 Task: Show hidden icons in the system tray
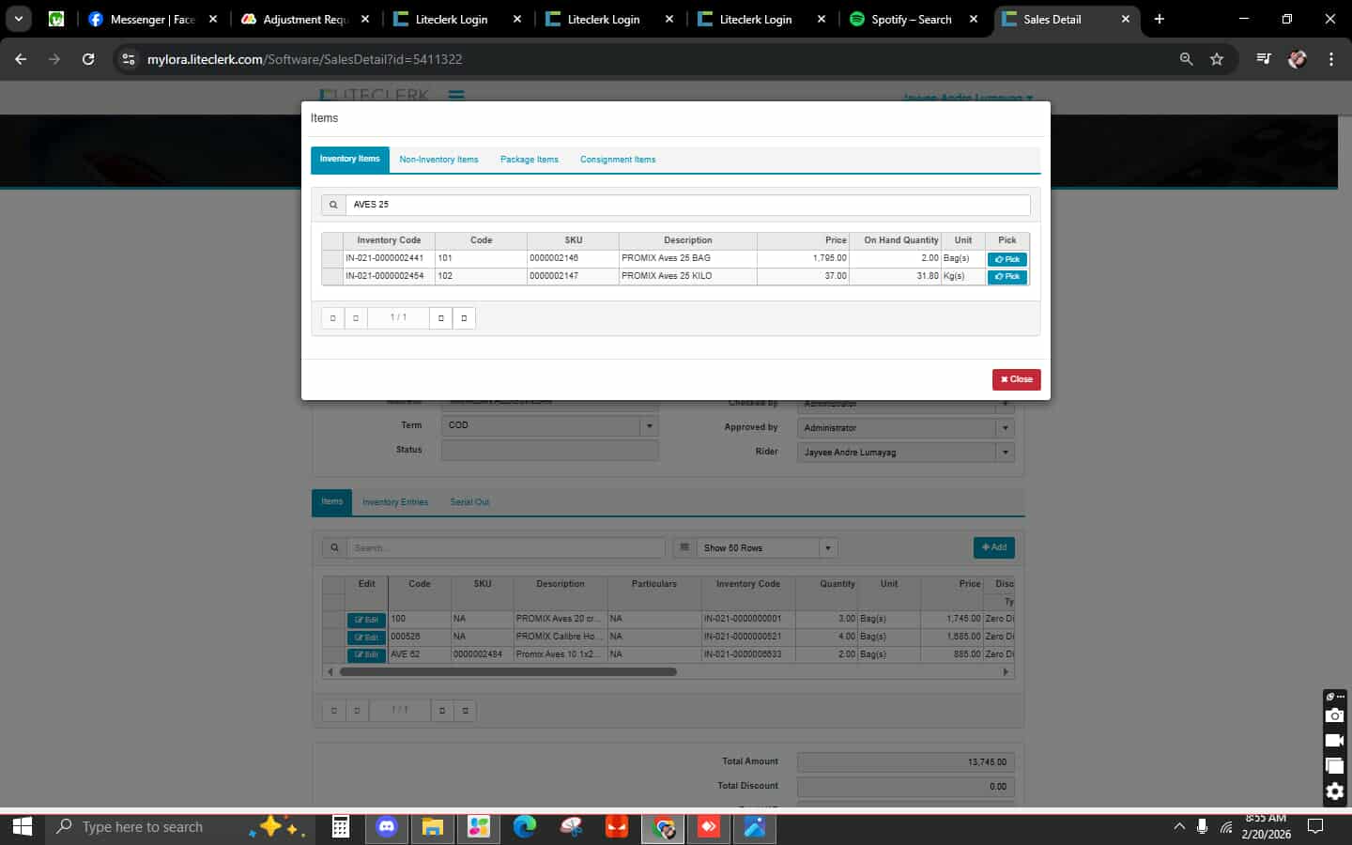click(1179, 827)
